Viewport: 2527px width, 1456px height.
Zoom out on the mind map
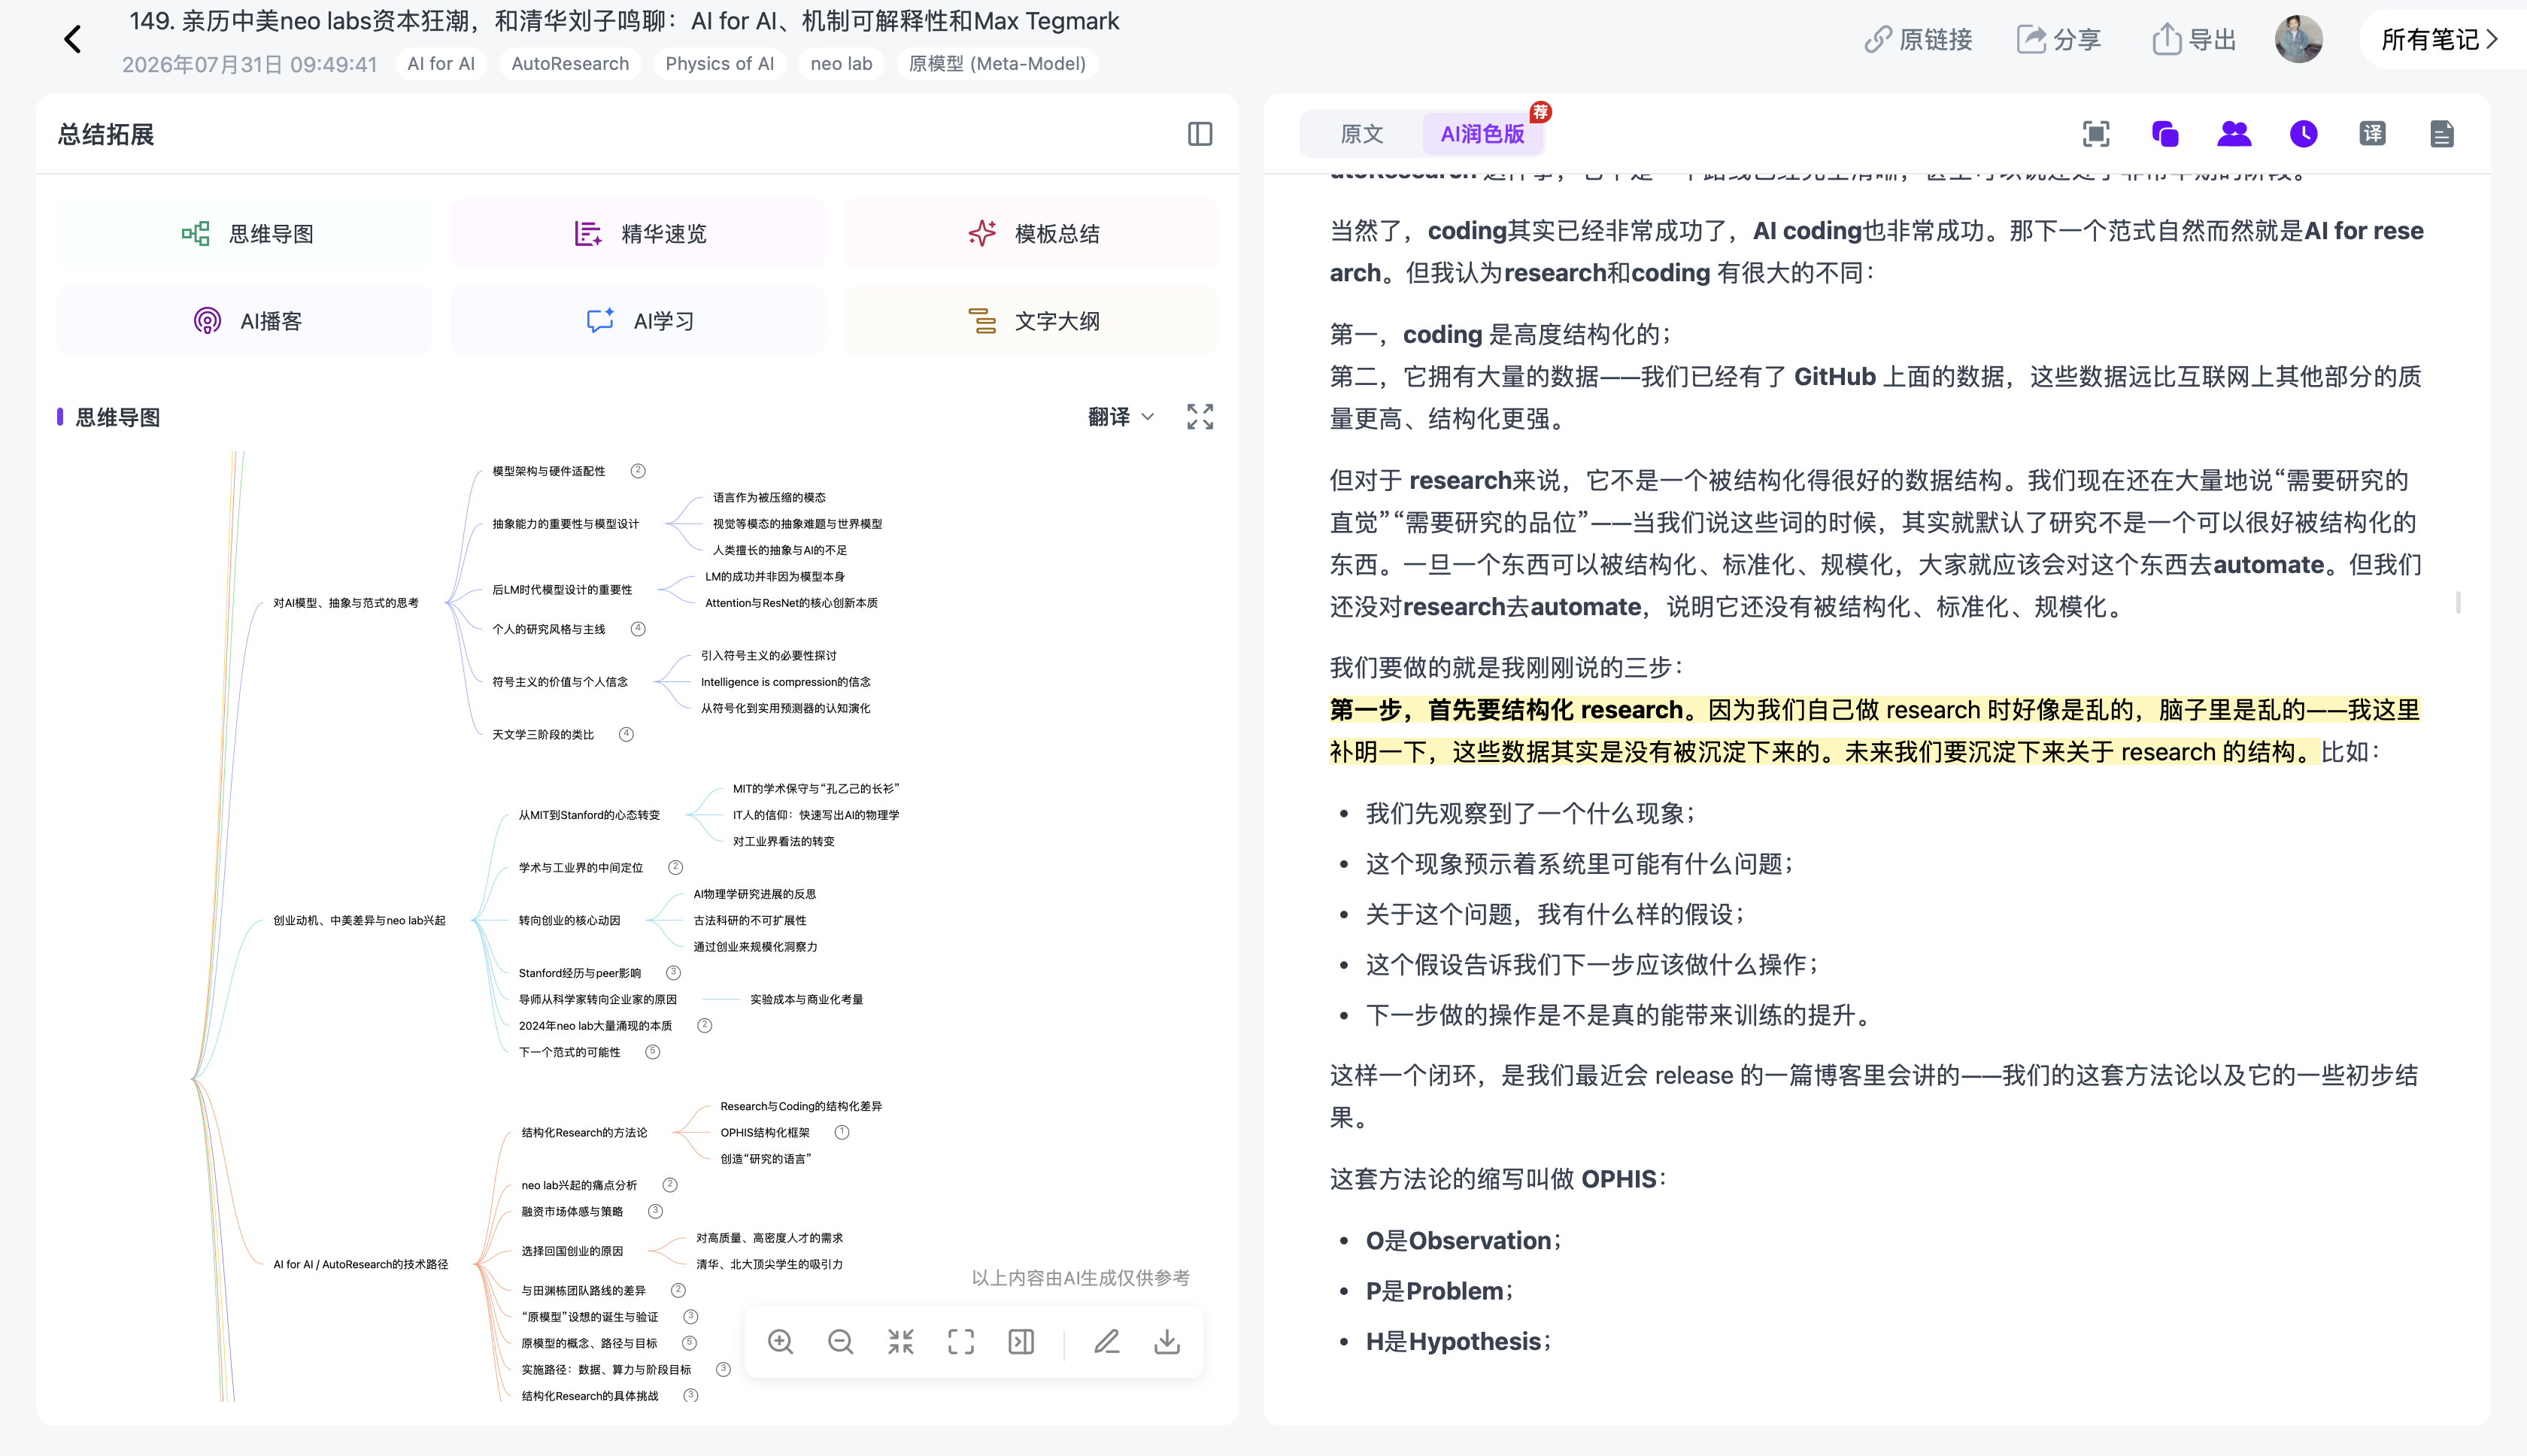click(x=841, y=1342)
